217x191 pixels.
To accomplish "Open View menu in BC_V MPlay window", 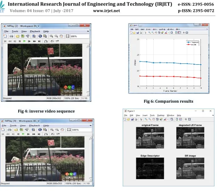I will click(23, 126).
